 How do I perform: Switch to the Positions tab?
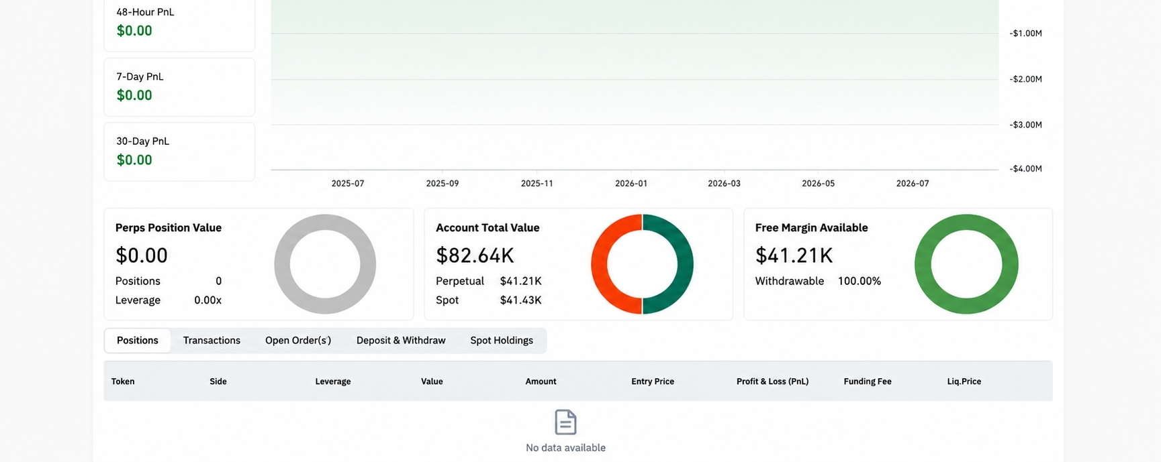pos(138,341)
